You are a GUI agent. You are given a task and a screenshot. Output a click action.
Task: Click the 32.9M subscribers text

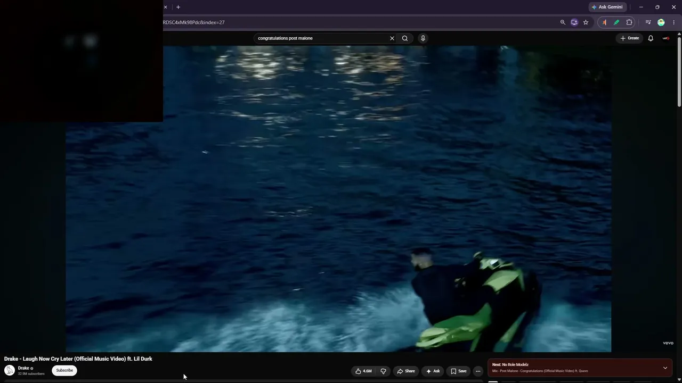(31, 374)
